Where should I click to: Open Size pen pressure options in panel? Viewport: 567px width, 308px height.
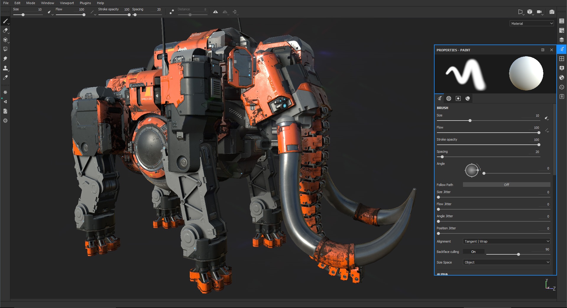point(547,118)
